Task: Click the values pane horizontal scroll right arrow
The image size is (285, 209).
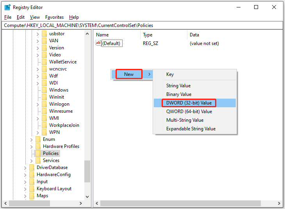Action: click(279, 203)
